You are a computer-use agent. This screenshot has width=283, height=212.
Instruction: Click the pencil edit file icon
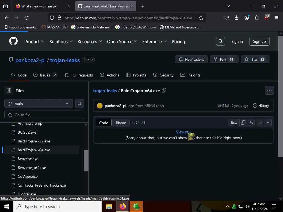click(260, 123)
